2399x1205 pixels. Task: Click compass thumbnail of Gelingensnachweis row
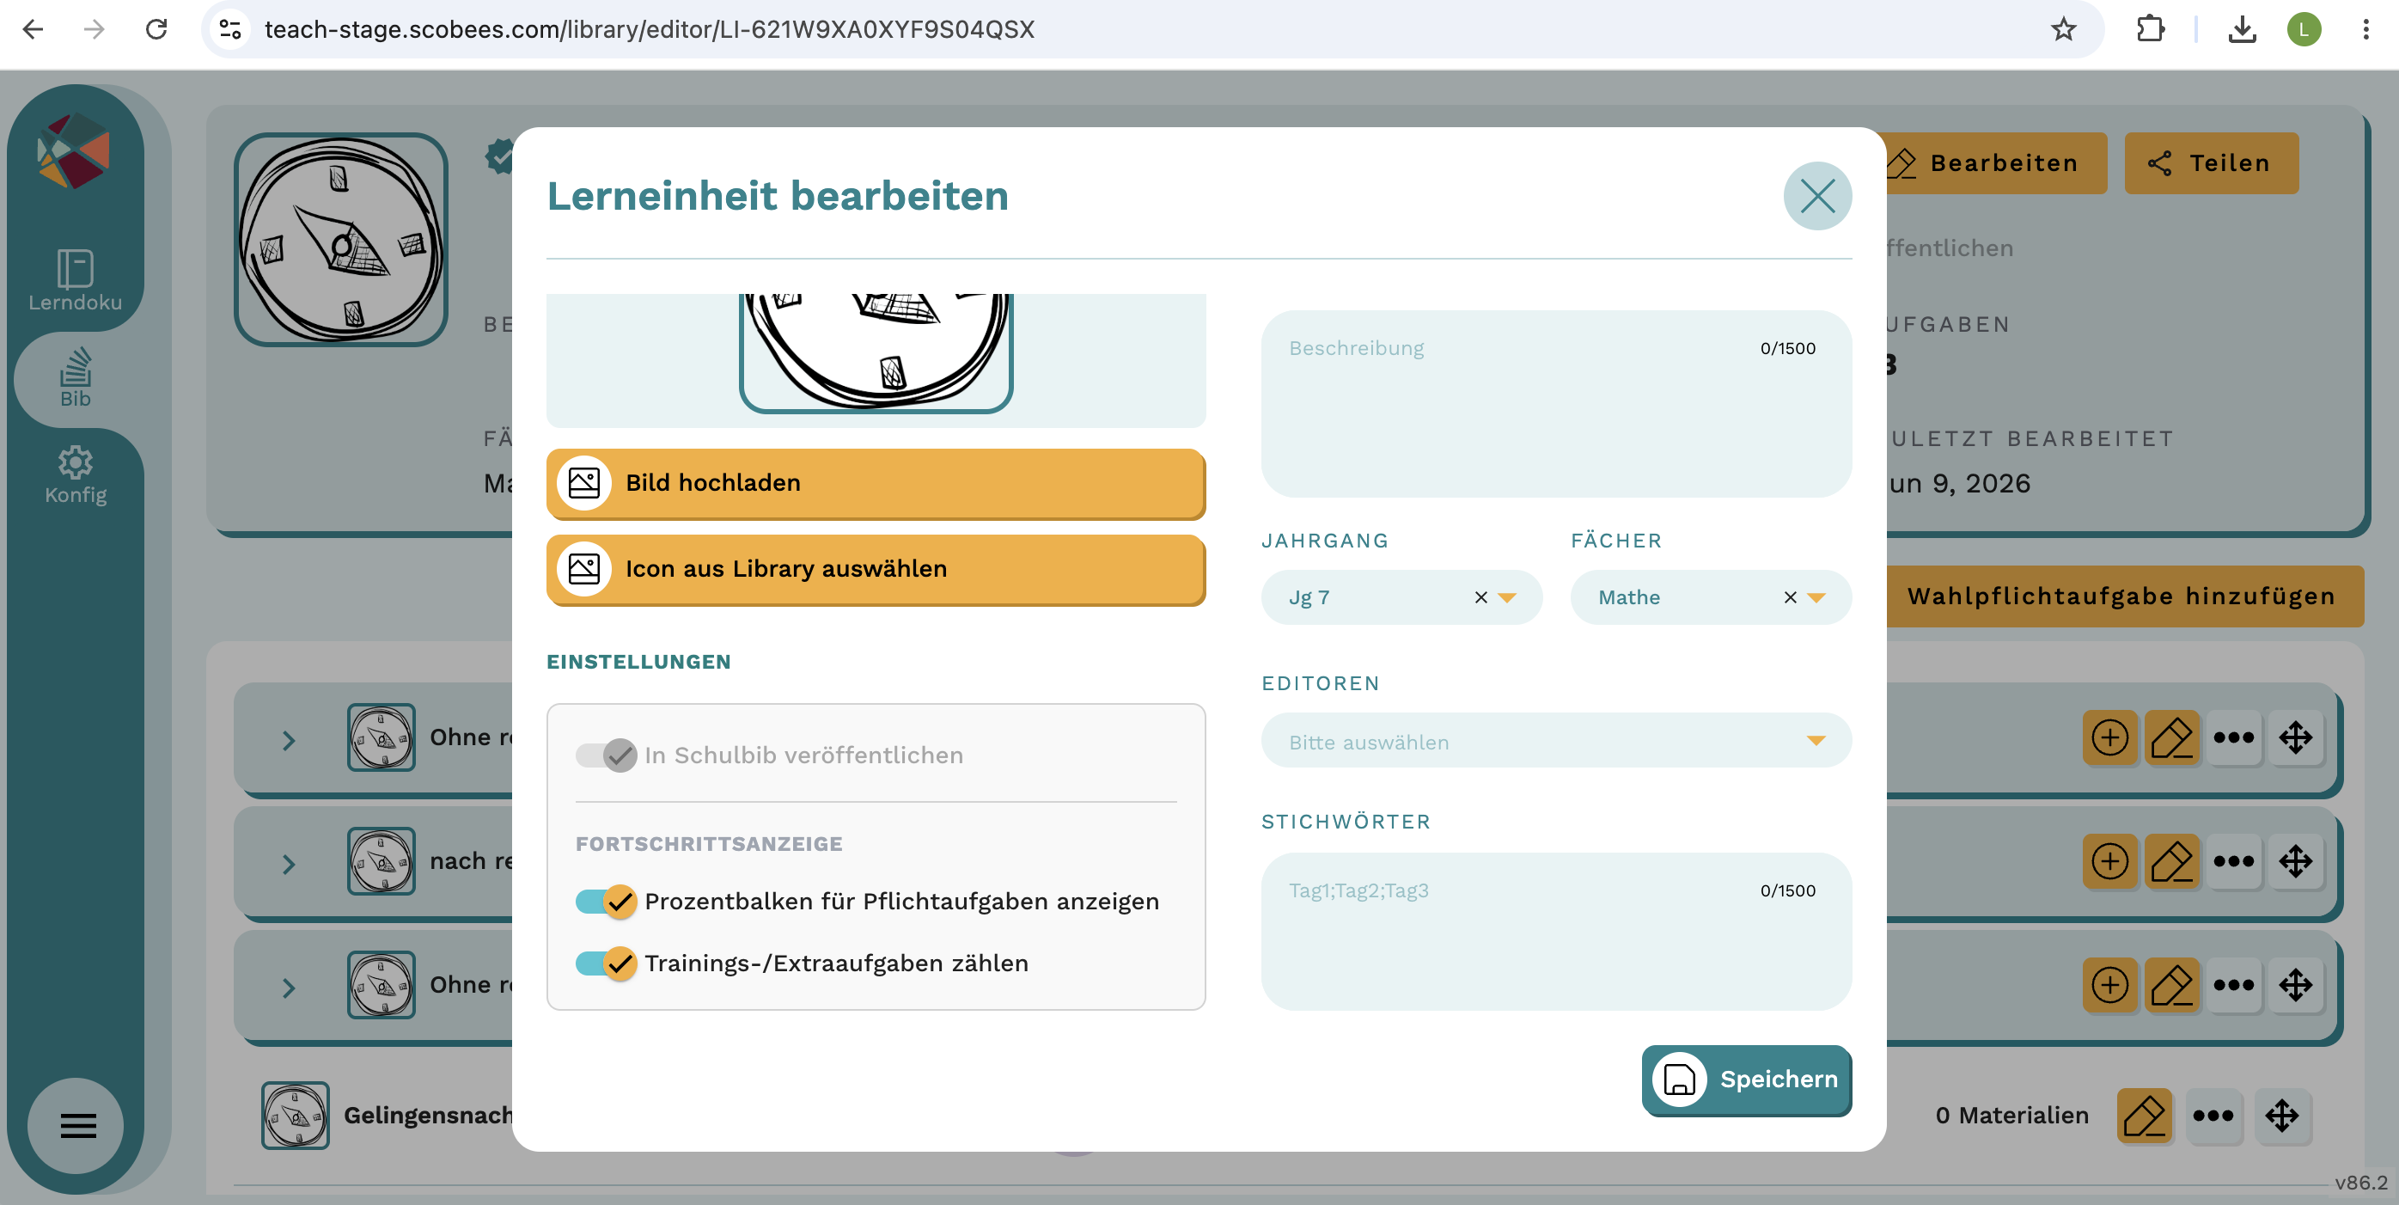click(296, 1116)
